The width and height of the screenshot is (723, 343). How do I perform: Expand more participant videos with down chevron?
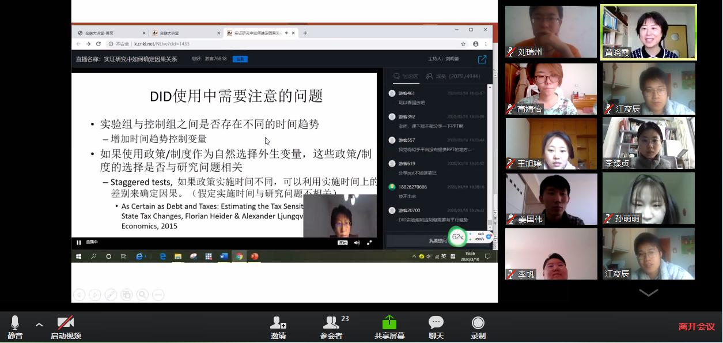coord(648,293)
